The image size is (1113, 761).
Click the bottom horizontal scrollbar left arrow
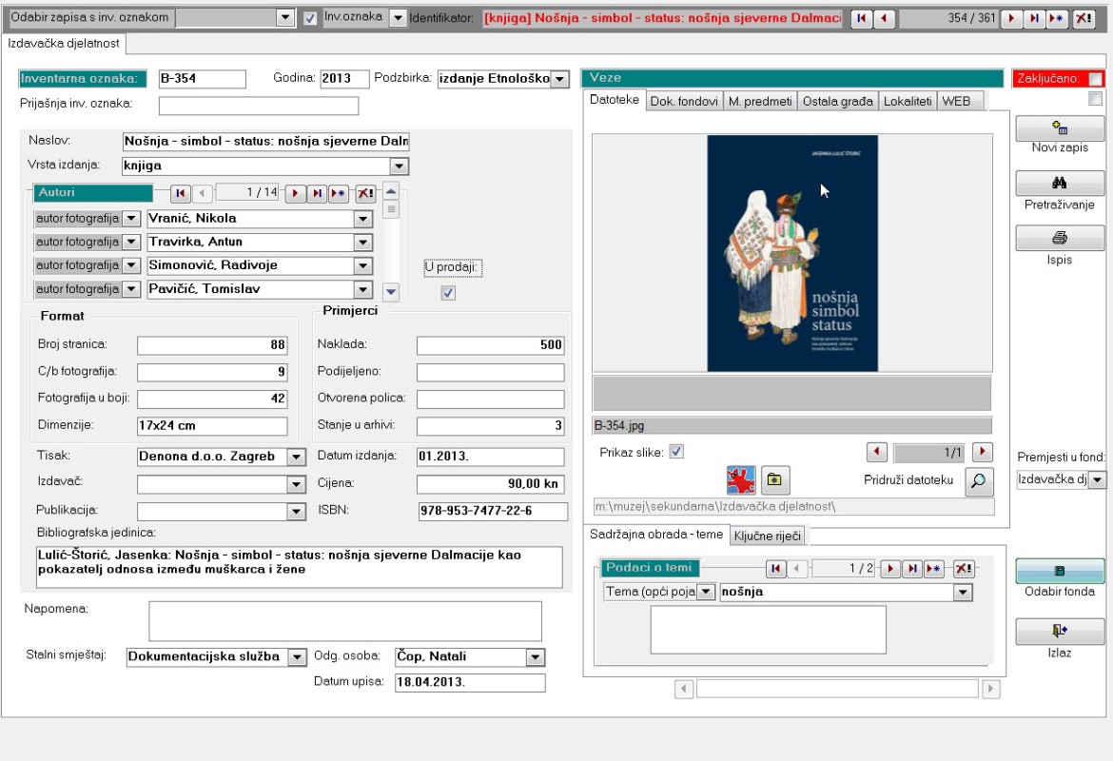(x=684, y=689)
